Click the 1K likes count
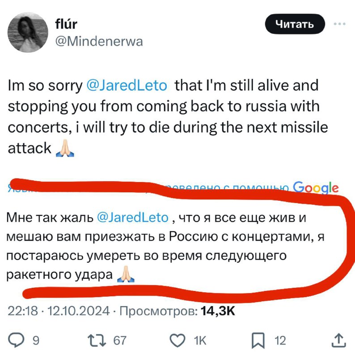Screen dimensions: 355x357 [x=200, y=340]
